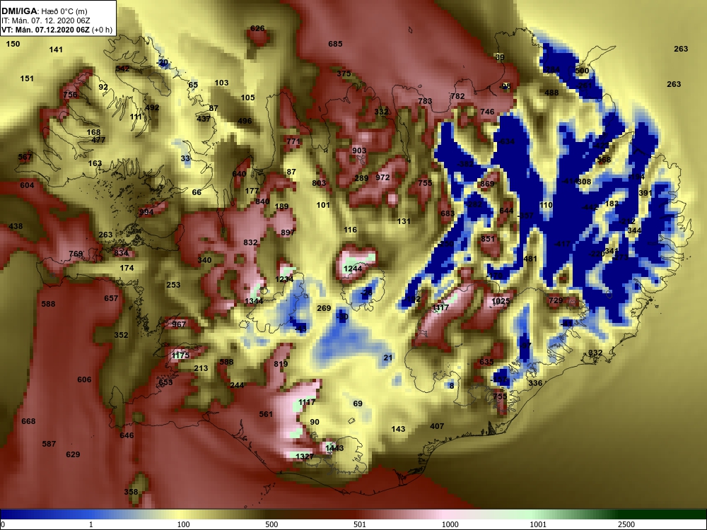Click the value 729 on the map
Screen dimensions: 707x530
click(x=556, y=300)
